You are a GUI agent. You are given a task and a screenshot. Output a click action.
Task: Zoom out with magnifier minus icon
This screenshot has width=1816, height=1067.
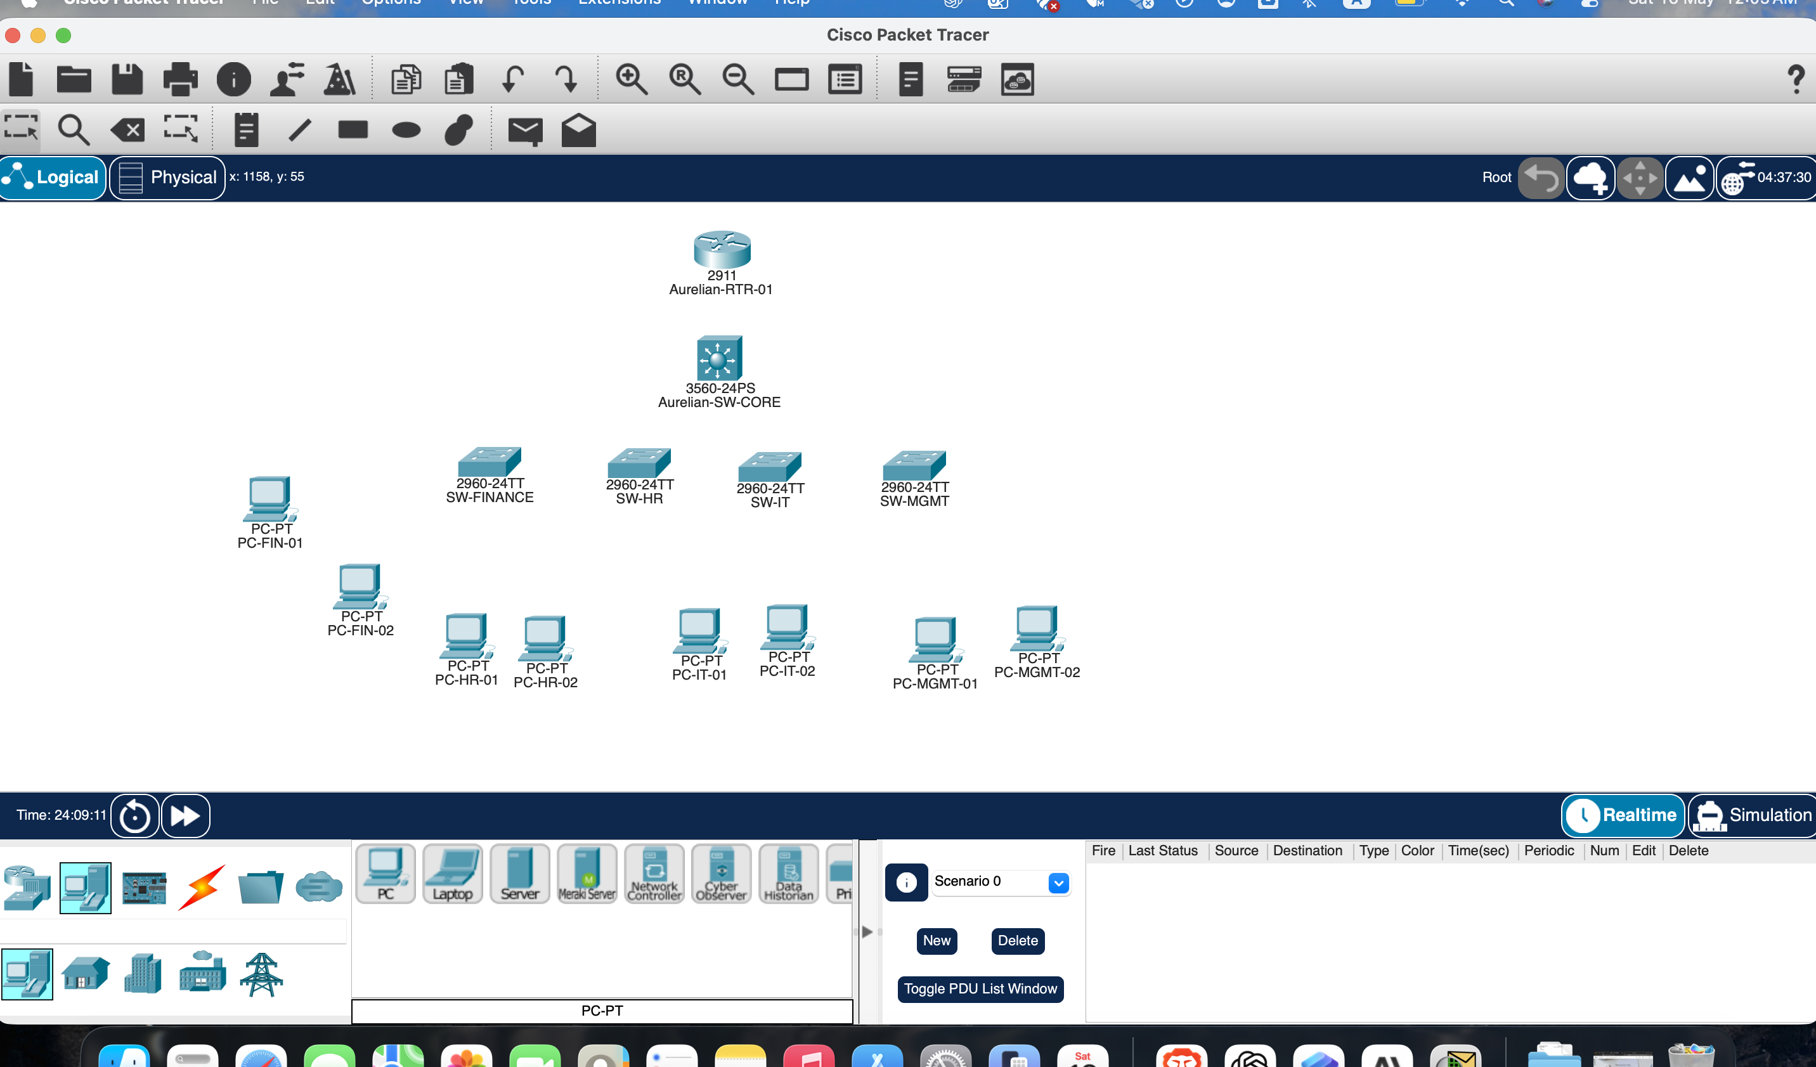[738, 79]
